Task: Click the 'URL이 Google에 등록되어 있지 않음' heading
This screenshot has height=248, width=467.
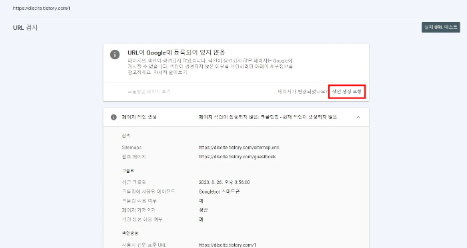Action: click(x=176, y=53)
